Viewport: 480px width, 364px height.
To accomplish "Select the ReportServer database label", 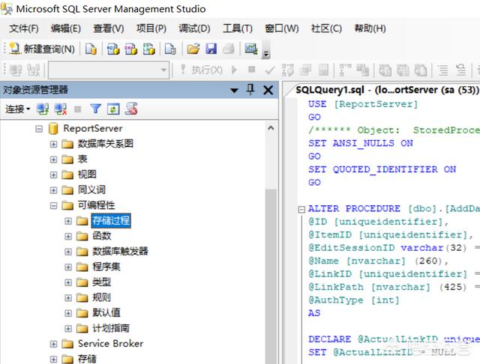I will (x=93, y=128).
